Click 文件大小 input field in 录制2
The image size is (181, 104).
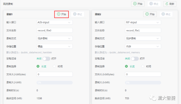[x=143, y=74]
